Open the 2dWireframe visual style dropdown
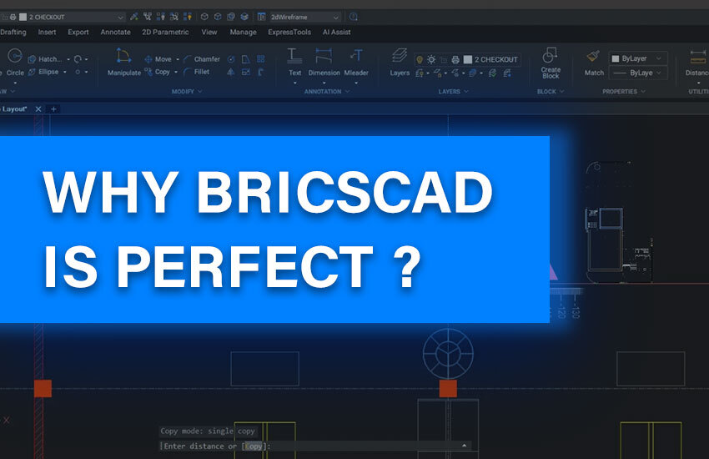Image resolution: width=709 pixels, height=459 pixels. [x=336, y=18]
